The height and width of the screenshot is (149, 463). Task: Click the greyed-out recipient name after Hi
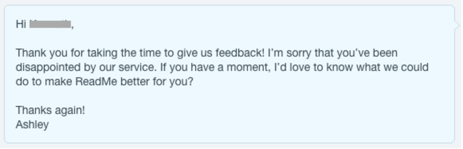[x=51, y=24]
